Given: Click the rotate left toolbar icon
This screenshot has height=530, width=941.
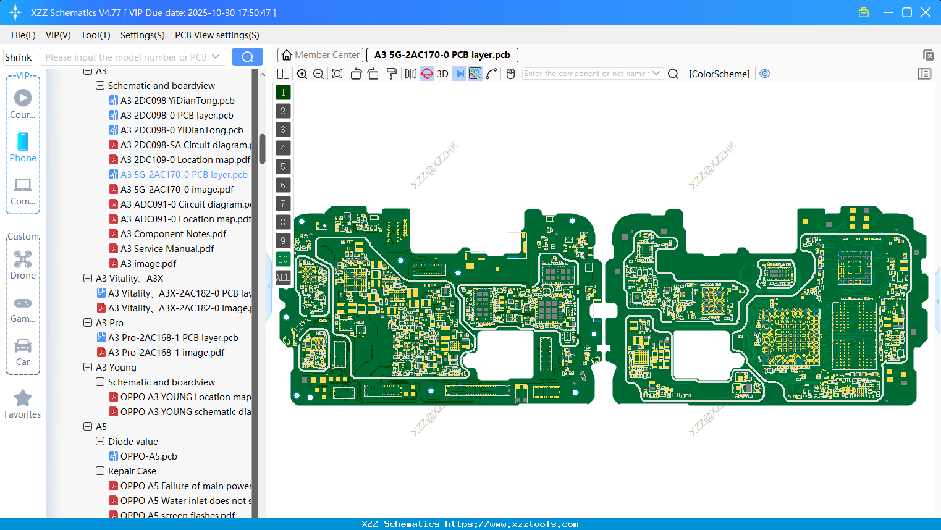Looking at the screenshot, I should 356,74.
